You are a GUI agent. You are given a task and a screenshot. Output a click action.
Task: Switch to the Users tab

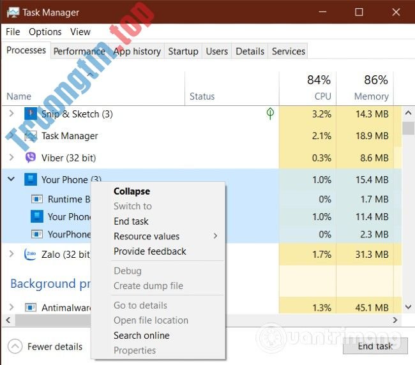[x=217, y=51]
